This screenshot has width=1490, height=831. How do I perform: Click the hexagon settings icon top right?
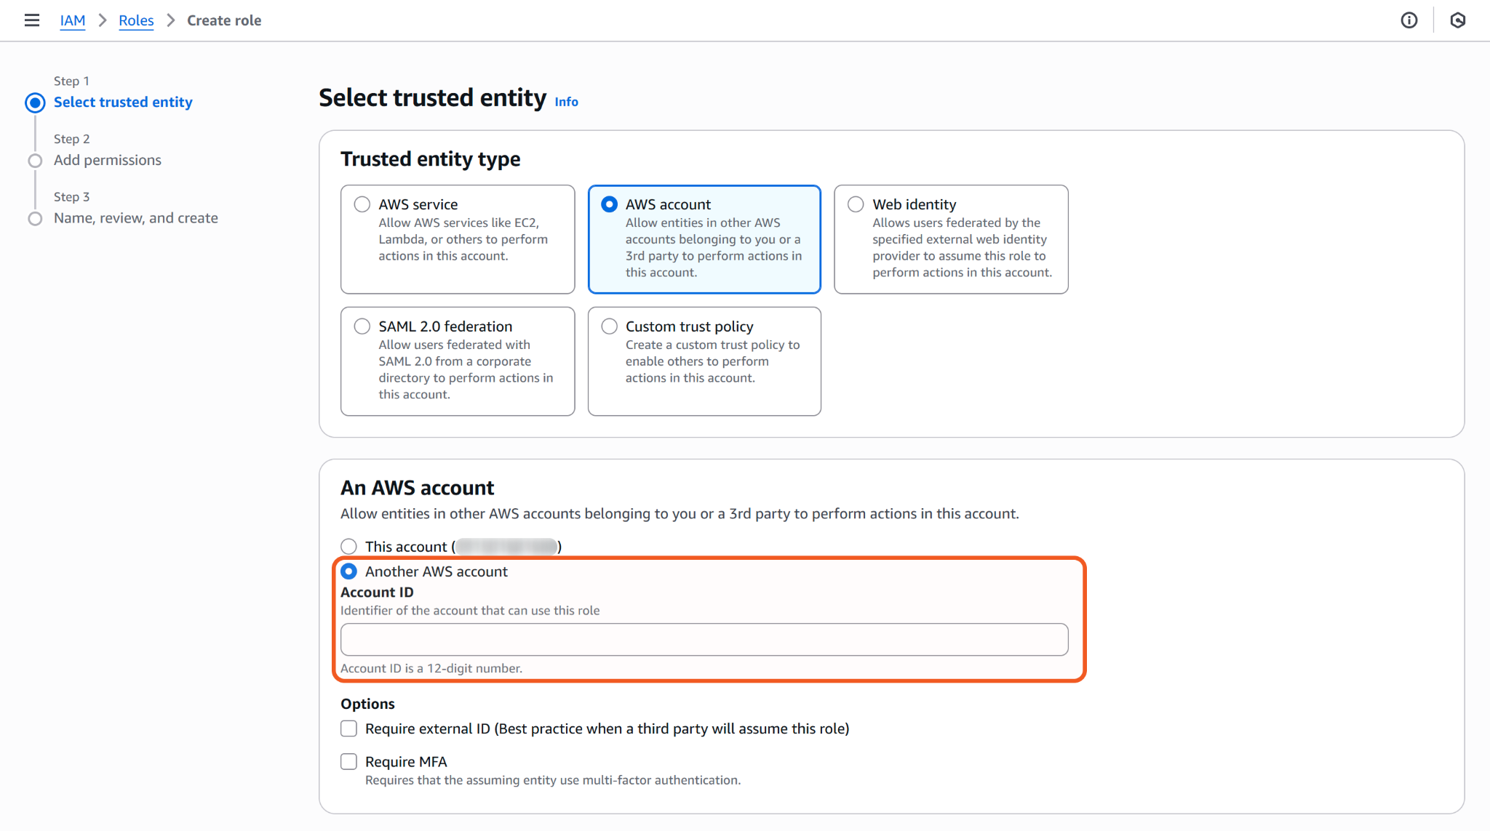tap(1458, 20)
